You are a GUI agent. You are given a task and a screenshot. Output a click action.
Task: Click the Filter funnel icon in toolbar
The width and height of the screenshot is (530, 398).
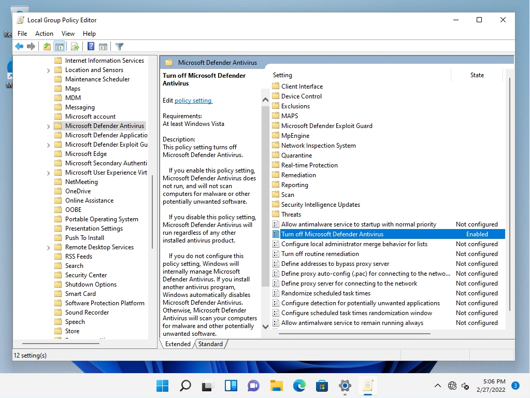tap(119, 46)
